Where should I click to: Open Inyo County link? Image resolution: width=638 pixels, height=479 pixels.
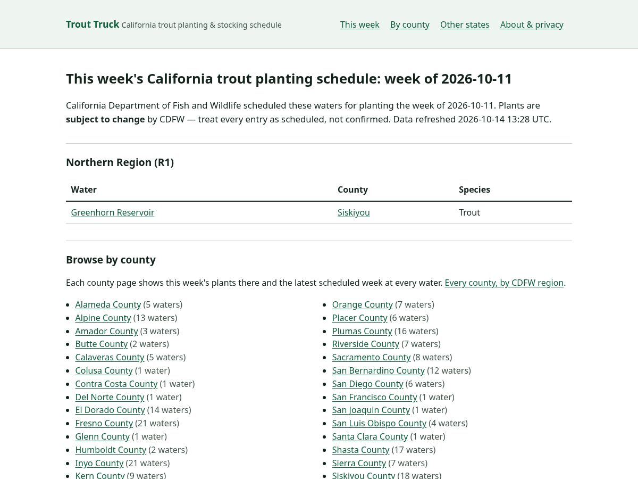click(99, 463)
